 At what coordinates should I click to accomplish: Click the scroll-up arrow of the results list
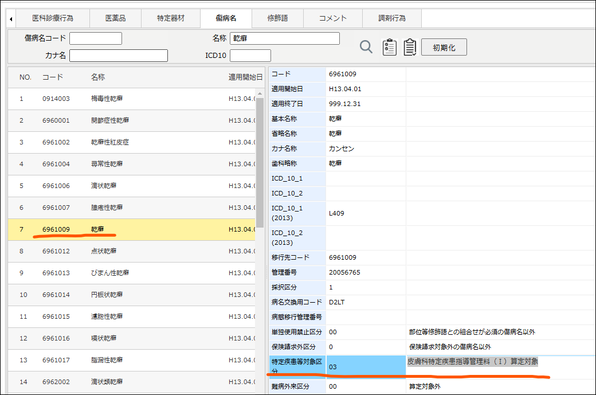coord(260,93)
